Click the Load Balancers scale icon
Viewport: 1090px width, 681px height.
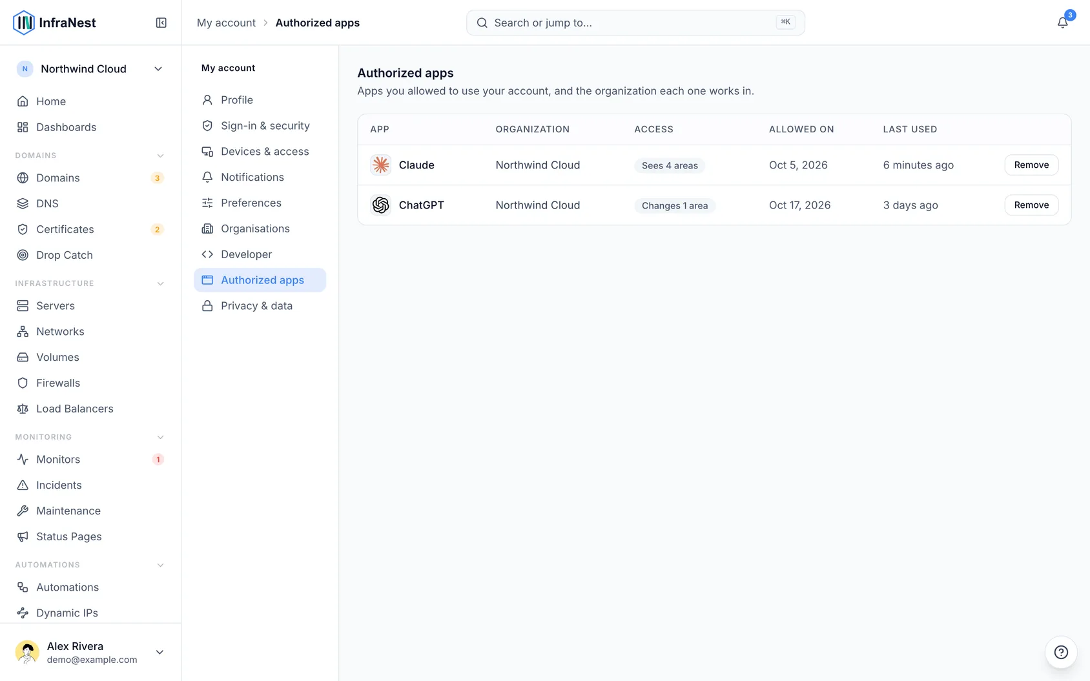click(23, 409)
